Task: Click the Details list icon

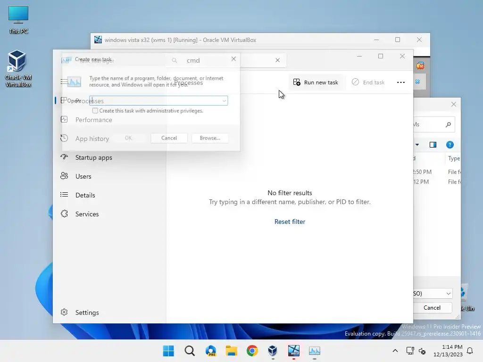Action: click(x=64, y=195)
